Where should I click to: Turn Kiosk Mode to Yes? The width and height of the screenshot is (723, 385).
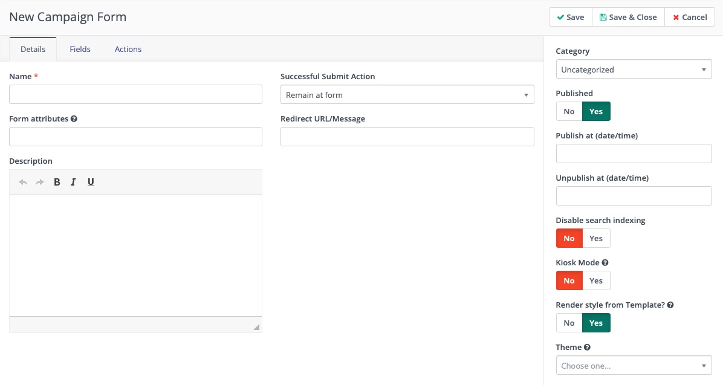(596, 281)
